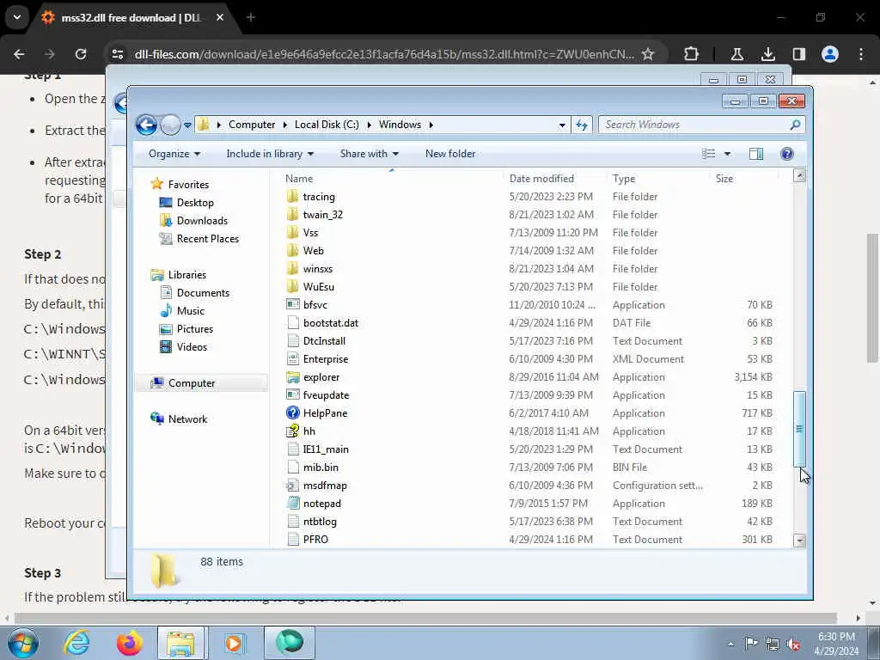Select the hh application icon
This screenshot has width=880, height=660.
[x=292, y=431]
